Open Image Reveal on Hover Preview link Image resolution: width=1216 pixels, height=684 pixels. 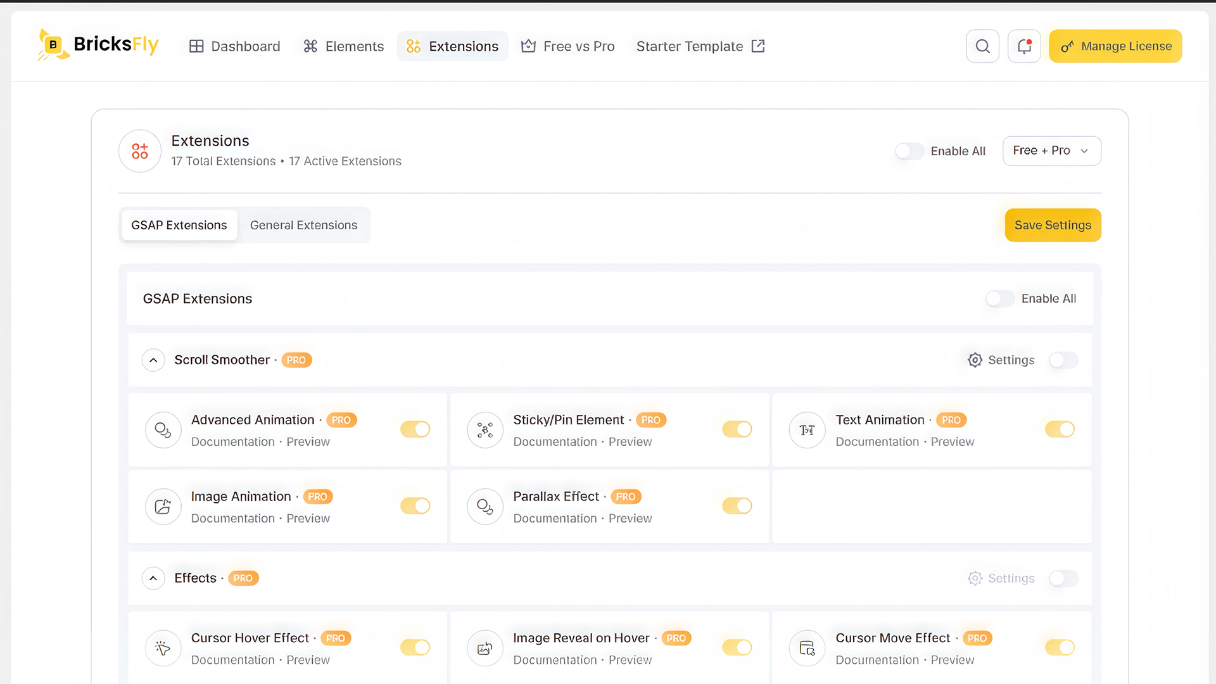click(x=630, y=660)
